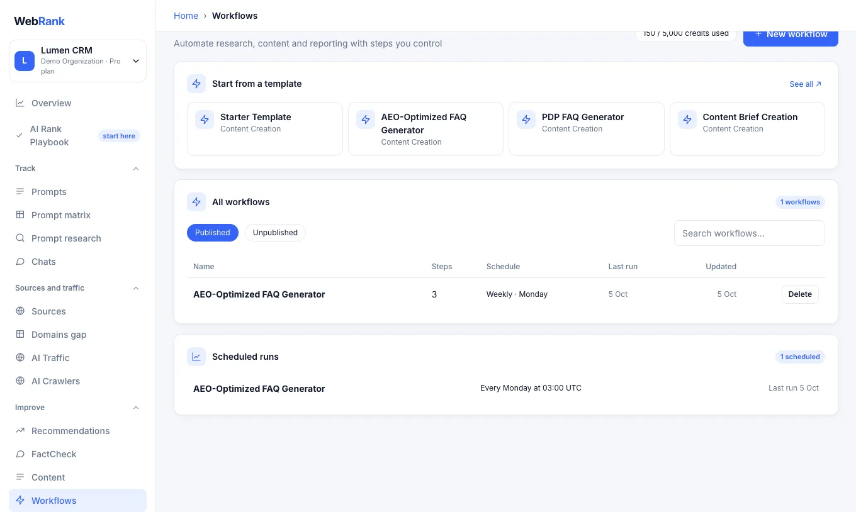Click the Overview chart icon in sidebar
Viewport: 856px width, 512px height.
20,103
